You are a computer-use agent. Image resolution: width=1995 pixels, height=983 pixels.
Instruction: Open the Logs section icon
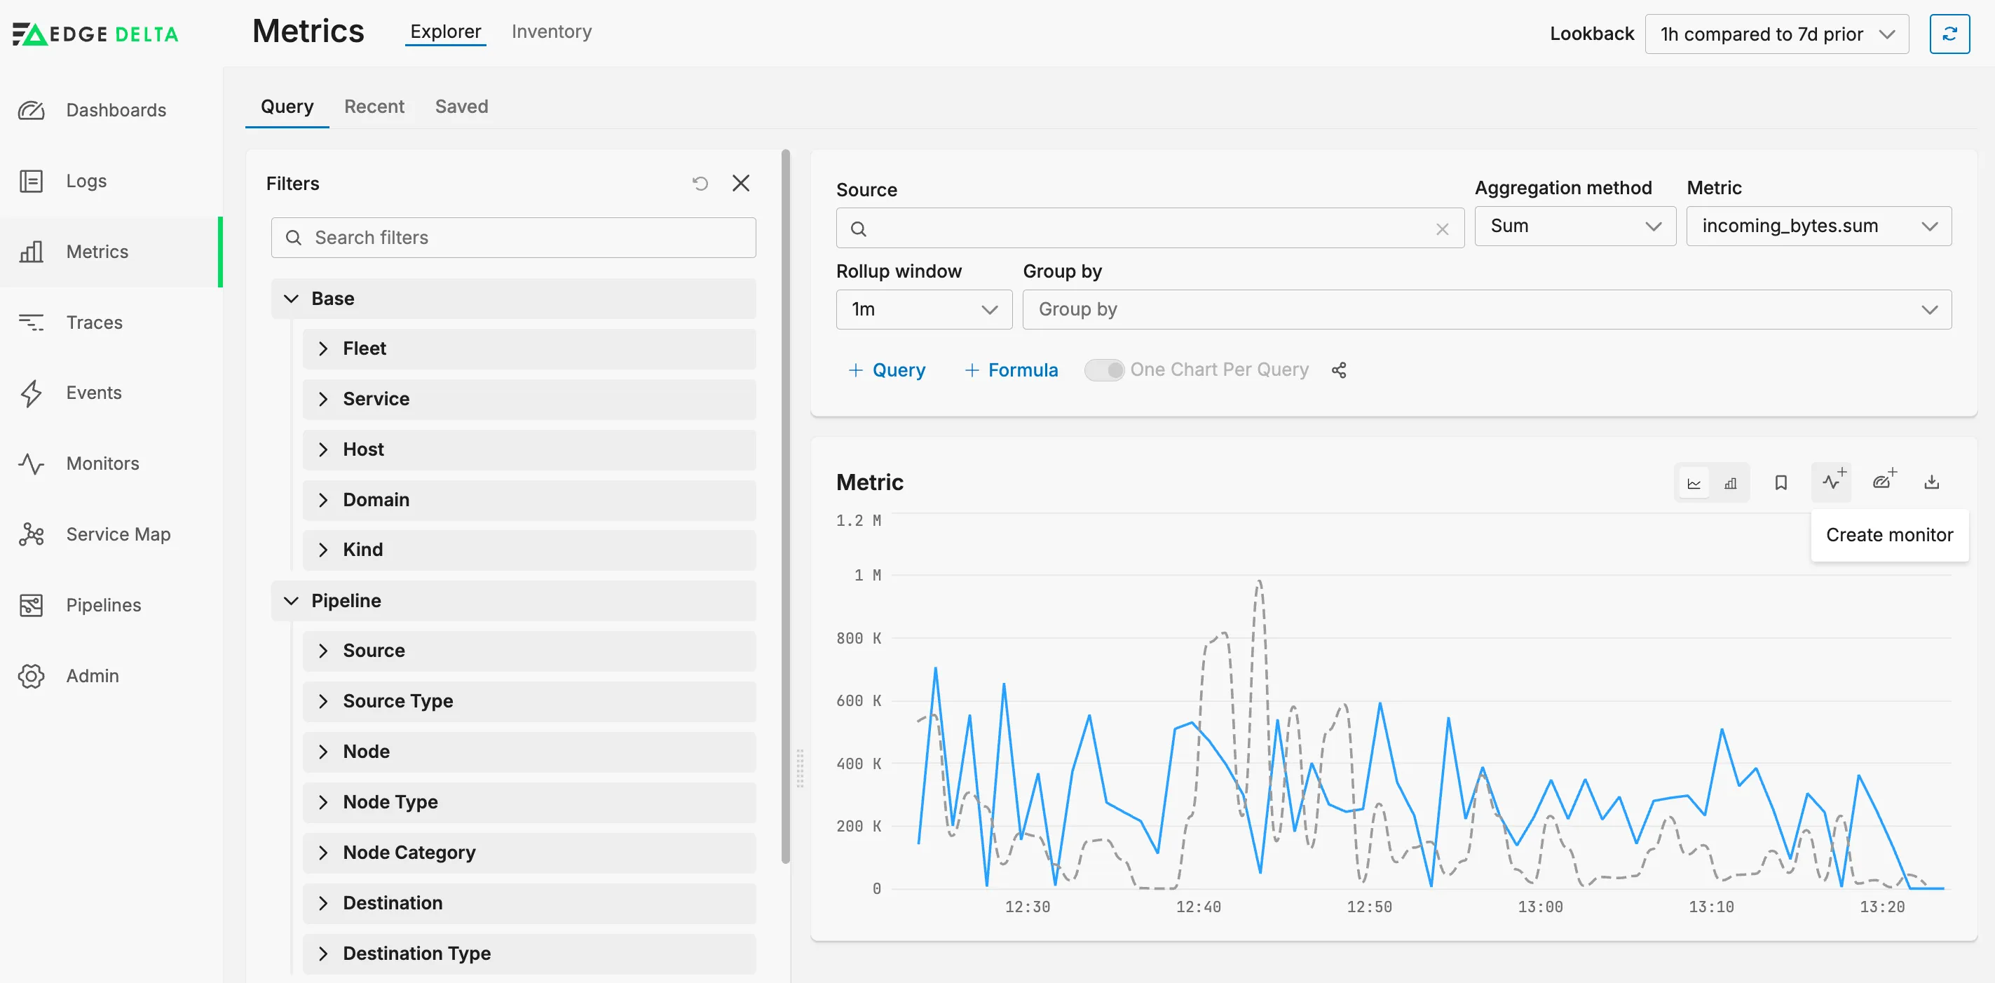tap(31, 182)
